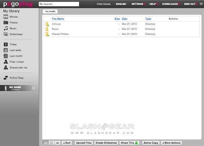Open the Files I share view
This screenshot has height=146, width=204.
(x=17, y=62)
